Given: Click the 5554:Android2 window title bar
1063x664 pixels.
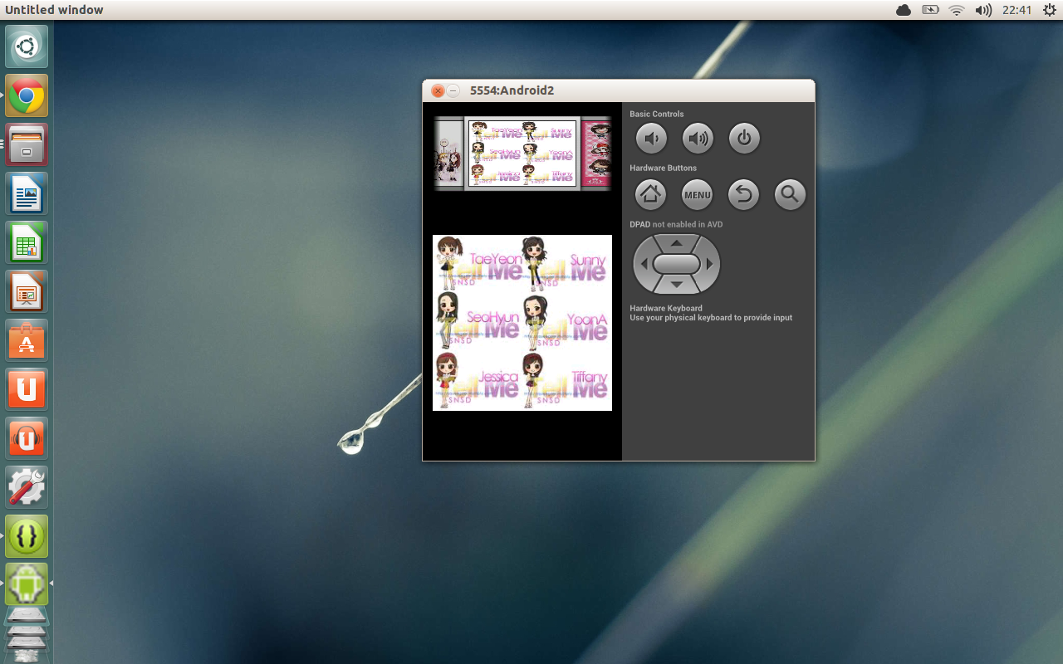Looking at the screenshot, I should click(x=619, y=90).
